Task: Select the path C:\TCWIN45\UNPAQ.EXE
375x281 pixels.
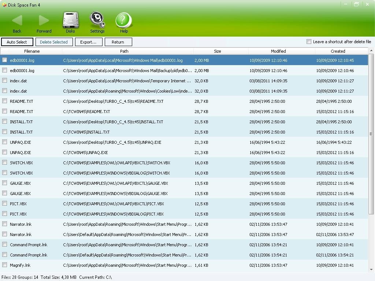Action: click(85, 153)
